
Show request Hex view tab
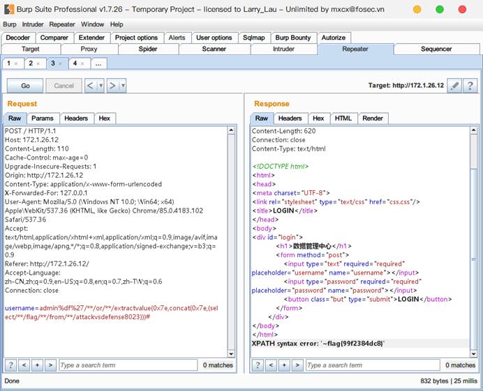105,118
